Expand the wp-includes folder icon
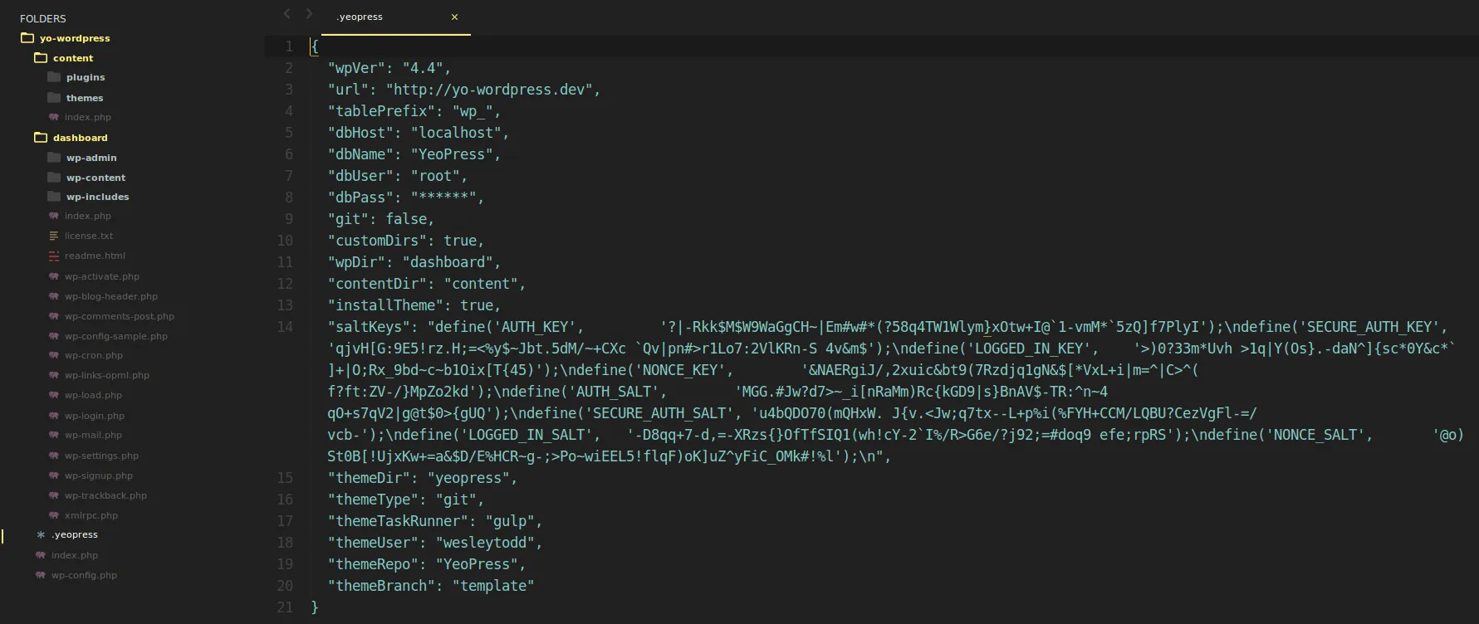1479x624 pixels. [x=54, y=197]
